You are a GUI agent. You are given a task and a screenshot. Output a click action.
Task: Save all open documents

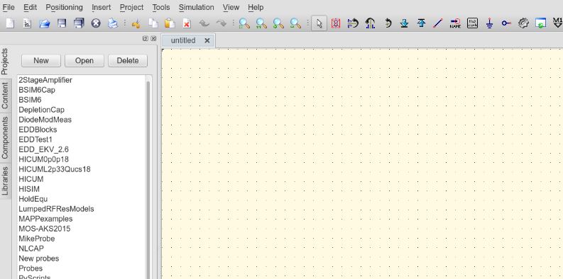[79, 23]
